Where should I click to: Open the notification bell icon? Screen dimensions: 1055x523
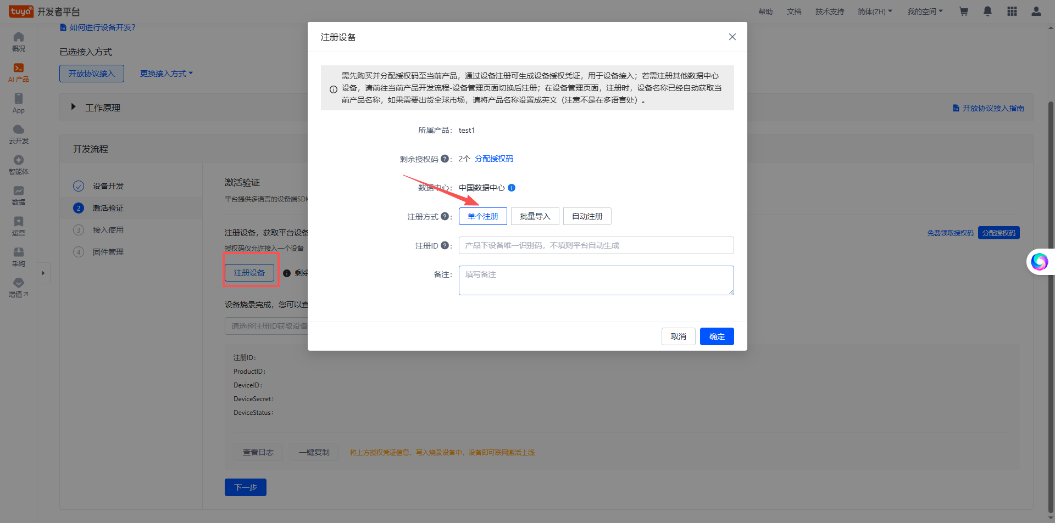click(x=987, y=12)
